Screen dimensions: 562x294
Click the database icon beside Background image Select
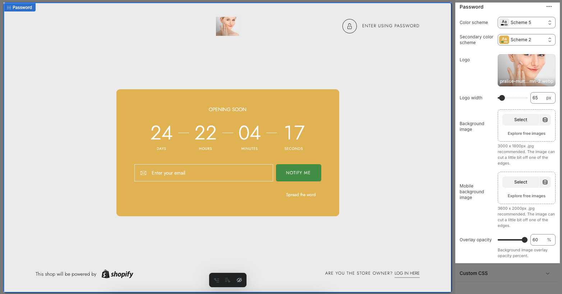point(545,120)
